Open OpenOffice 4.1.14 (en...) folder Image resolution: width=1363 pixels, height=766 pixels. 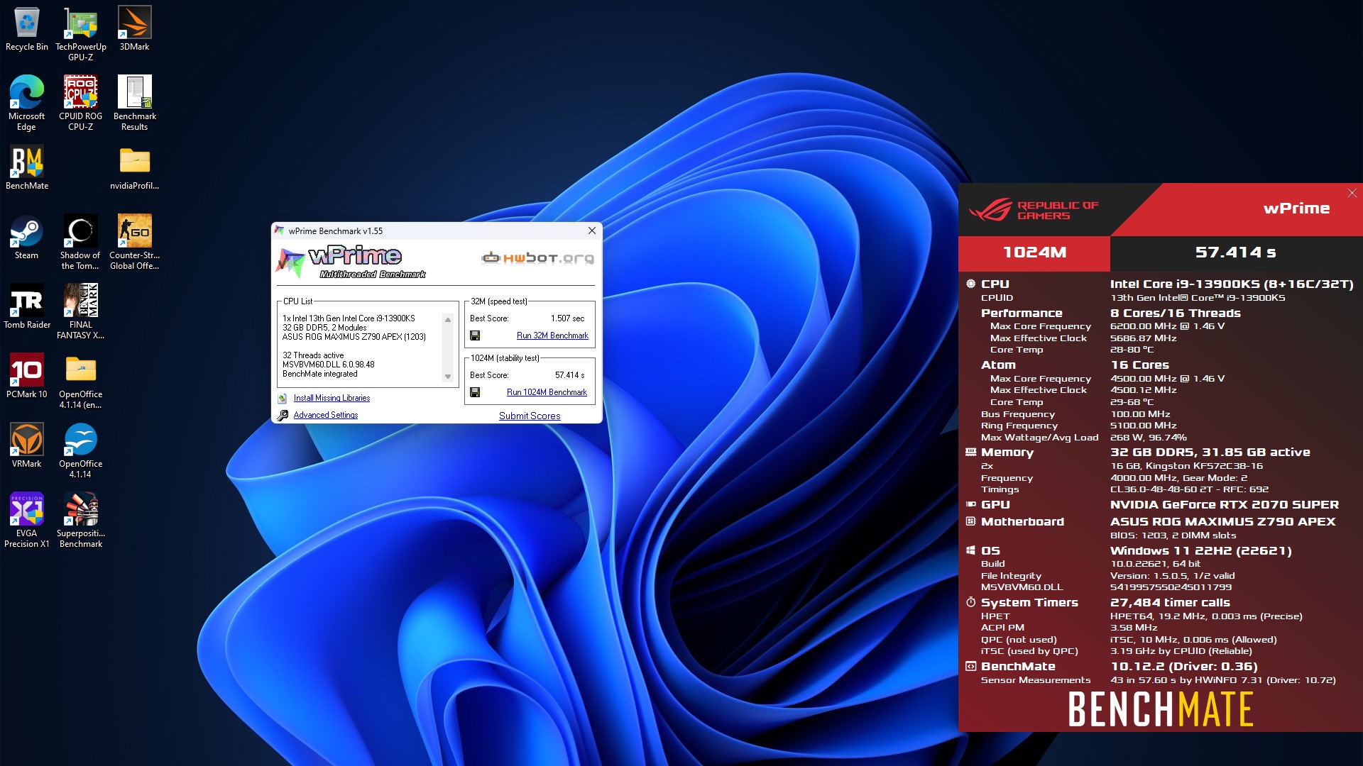81,382
